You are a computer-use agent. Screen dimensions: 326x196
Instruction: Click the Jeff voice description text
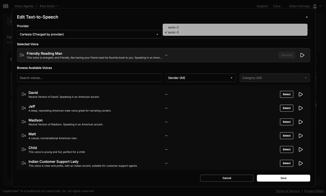(x=70, y=111)
